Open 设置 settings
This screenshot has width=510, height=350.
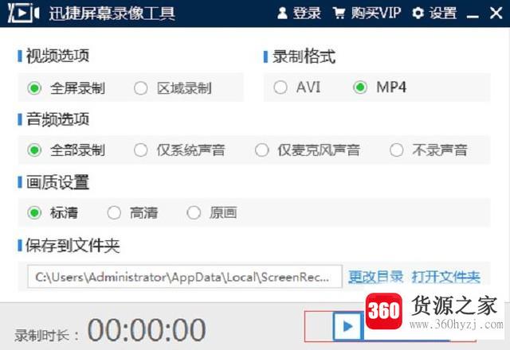coord(434,14)
